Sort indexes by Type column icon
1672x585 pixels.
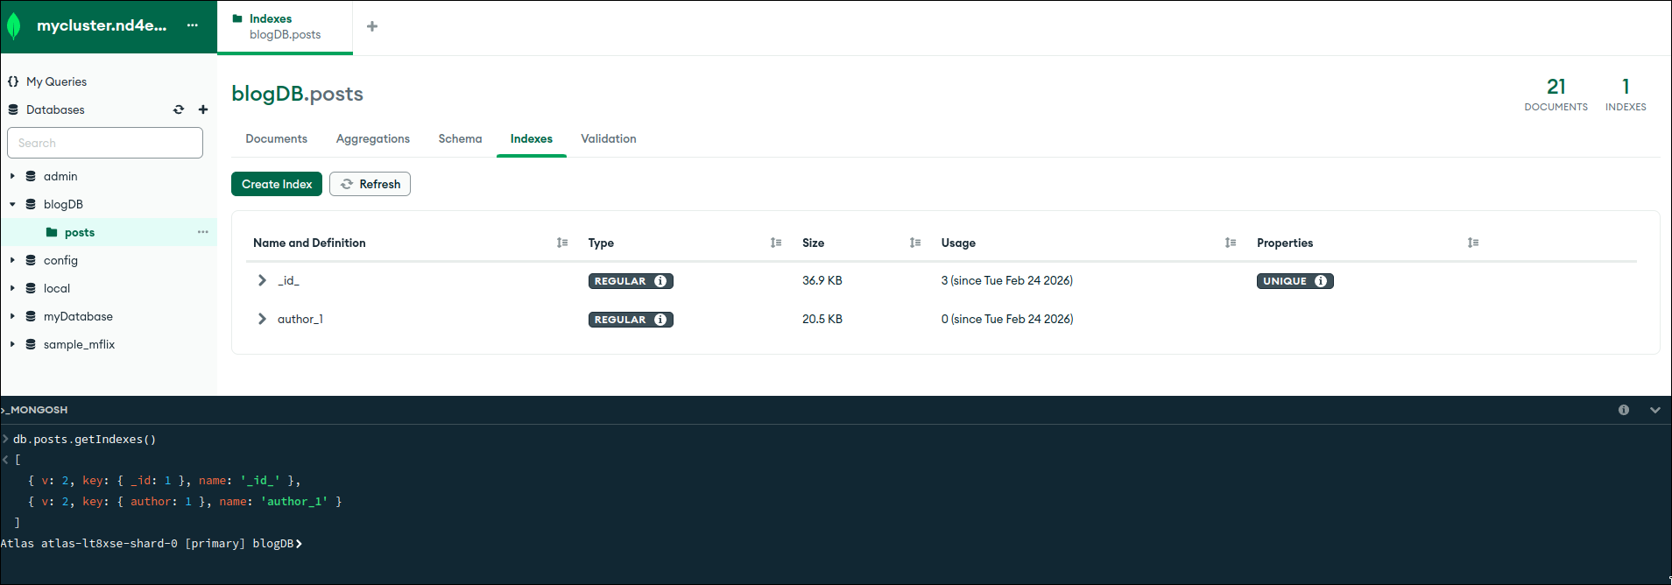(x=776, y=243)
